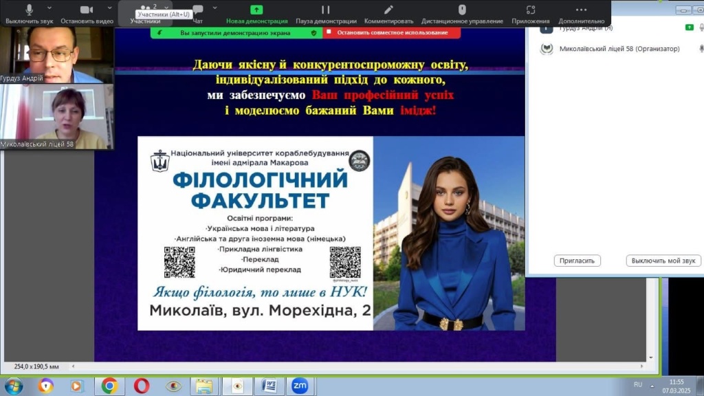
Task: Click horizontal scrollbar right arrow
Action: [641, 366]
